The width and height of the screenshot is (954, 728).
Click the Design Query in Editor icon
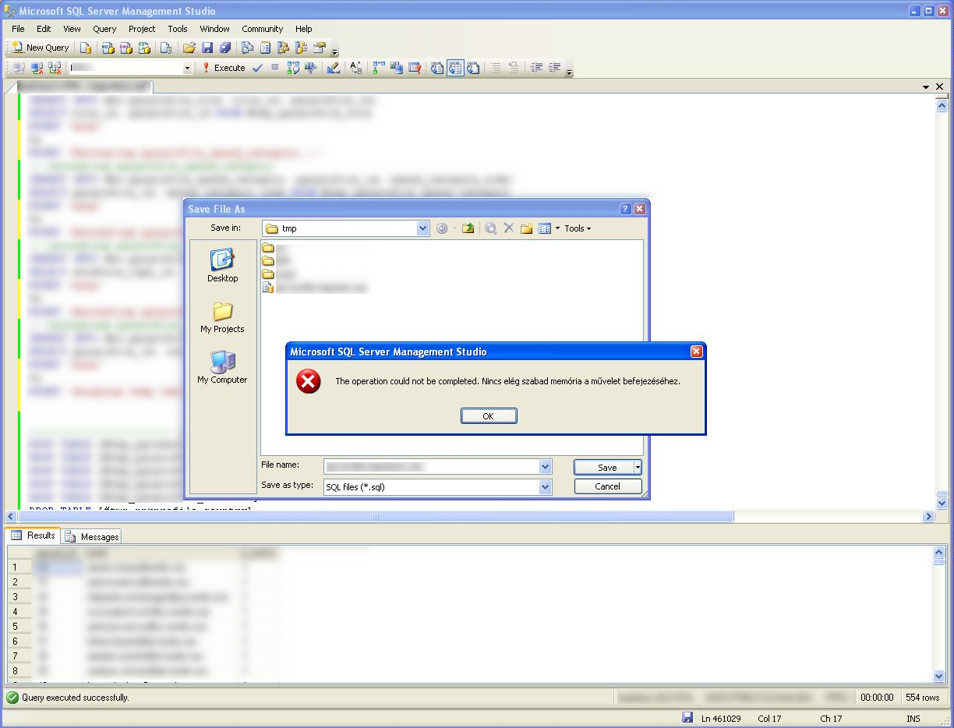(x=334, y=68)
